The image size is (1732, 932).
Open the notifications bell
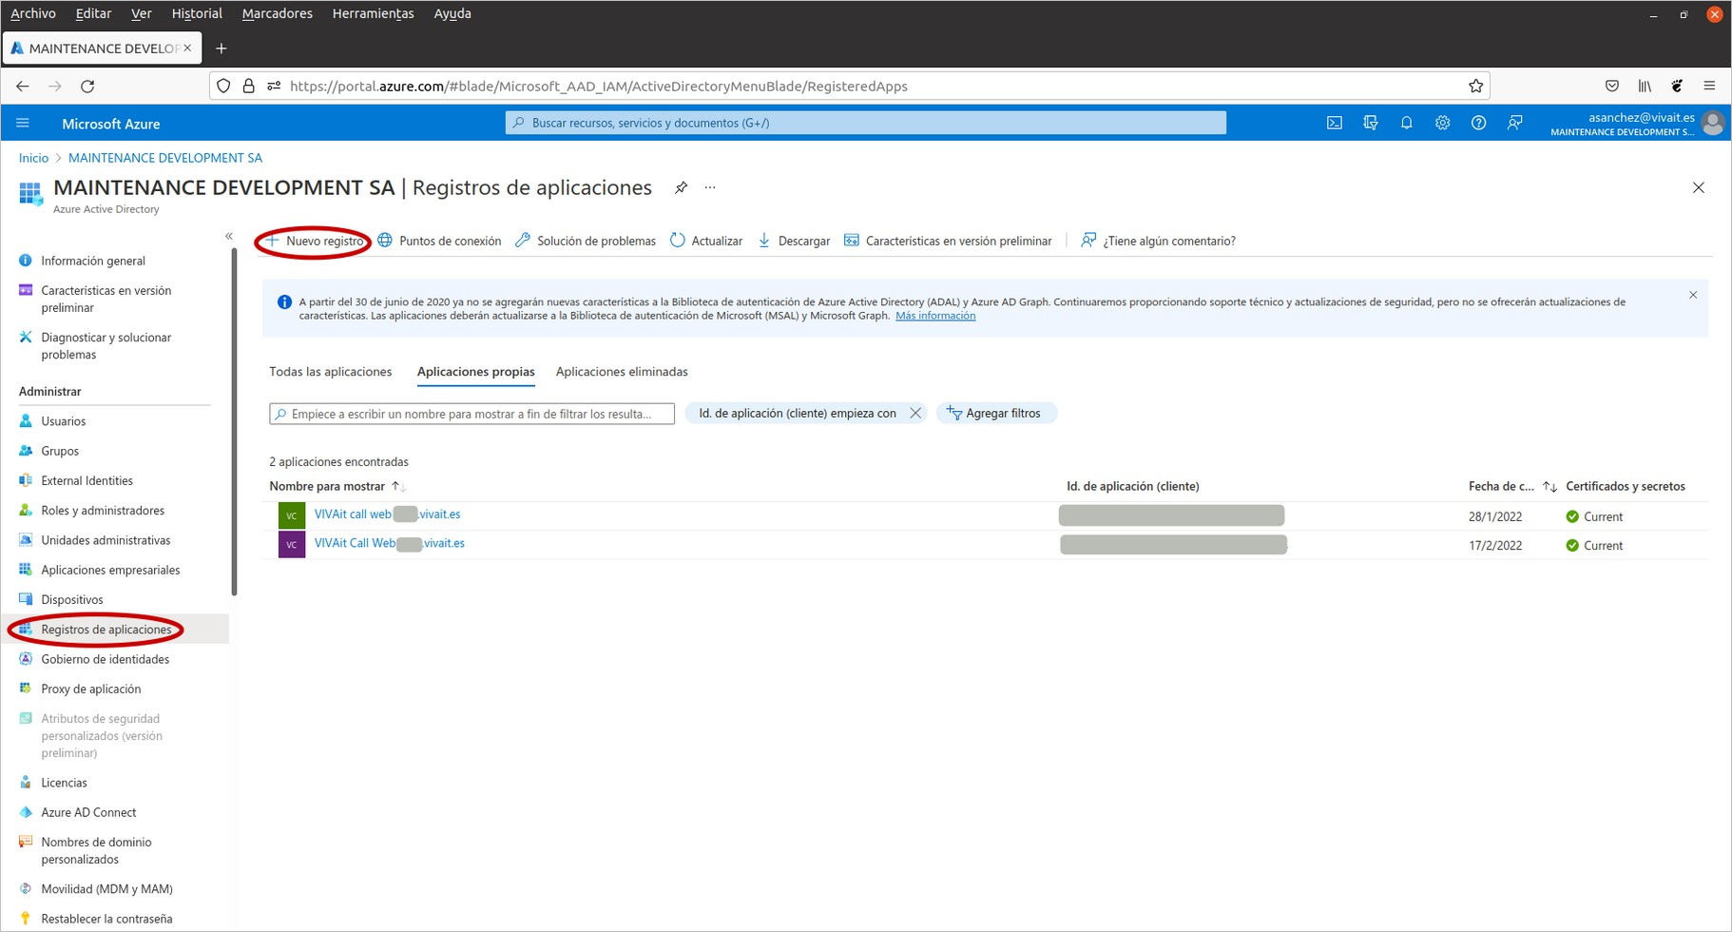pyautogui.click(x=1406, y=123)
